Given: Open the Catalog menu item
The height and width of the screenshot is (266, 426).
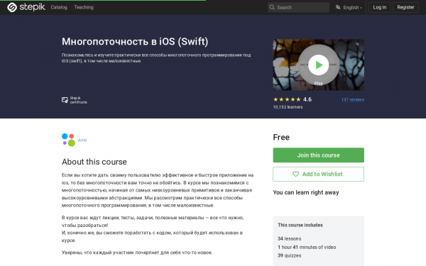Looking at the screenshot, I should click(59, 7).
